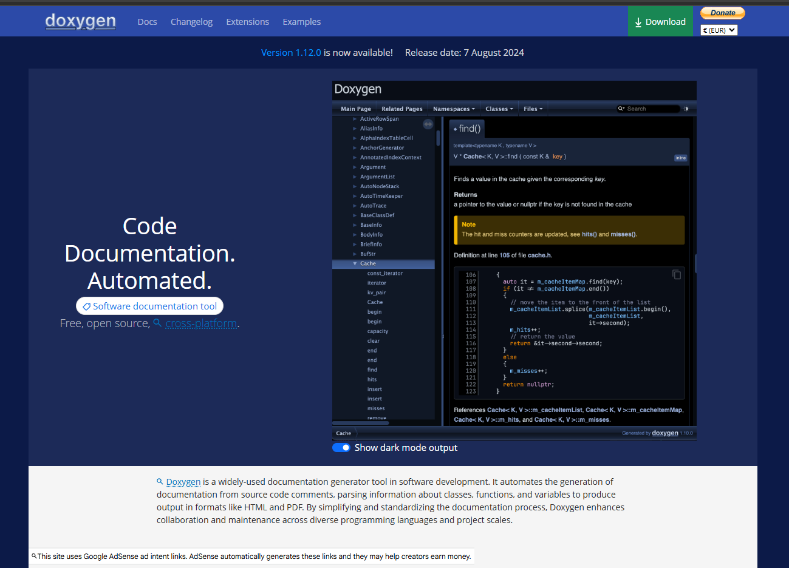Click the download arrow icon
This screenshot has height=568, width=789.
(638, 22)
